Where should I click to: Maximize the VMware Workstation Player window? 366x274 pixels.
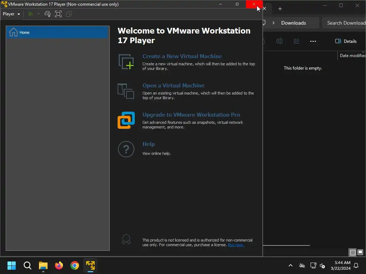click(x=237, y=4)
